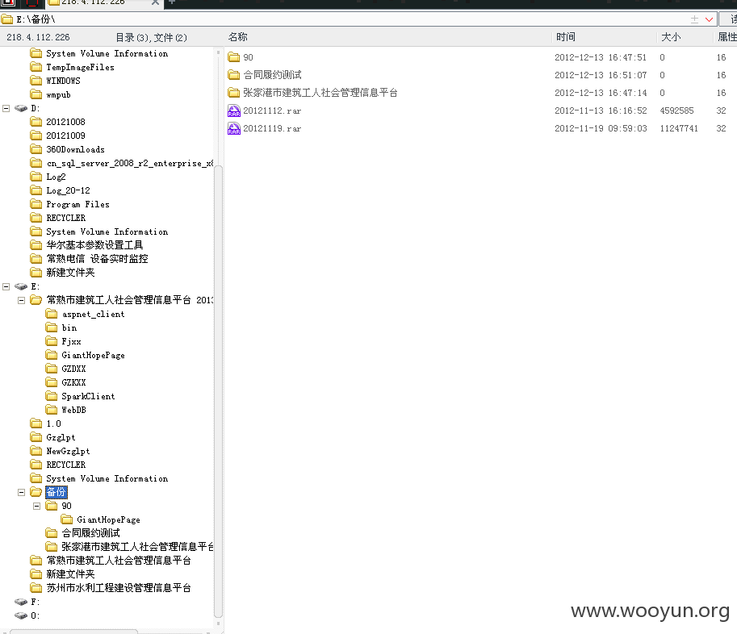Collapse the E: drive tree node
This screenshot has height=634, width=737.
pos(6,286)
